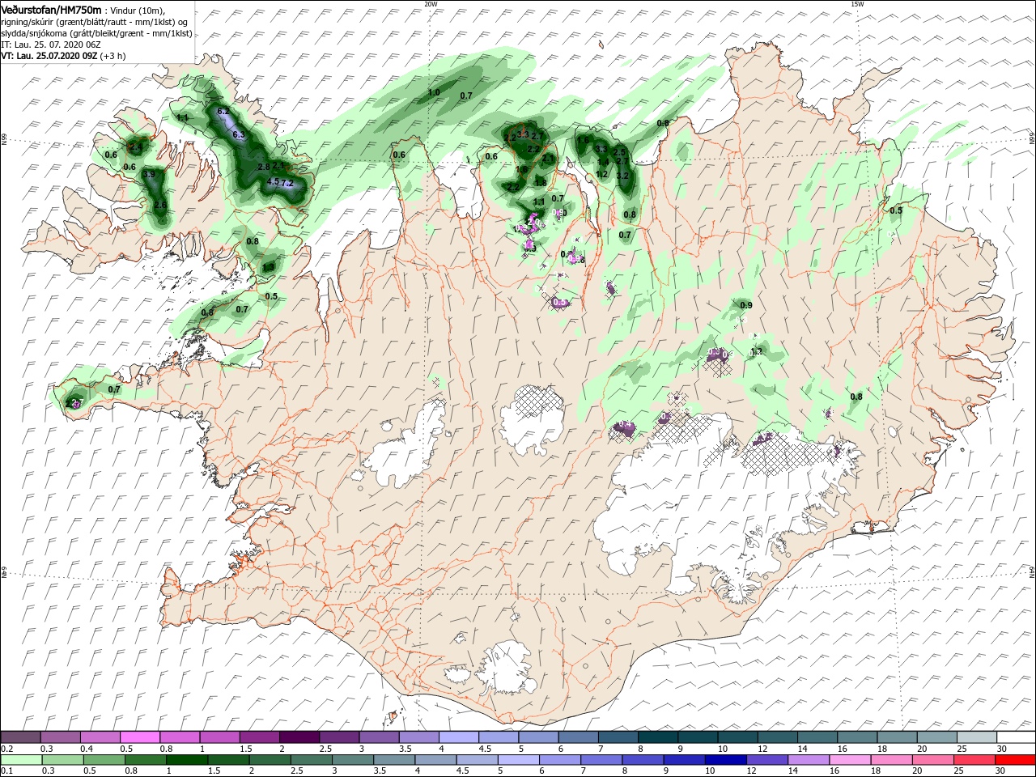Click the 3.9 precipitation value in the Westfjords
Screen dimensions: 1036x777
pyautogui.click(x=149, y=174)
